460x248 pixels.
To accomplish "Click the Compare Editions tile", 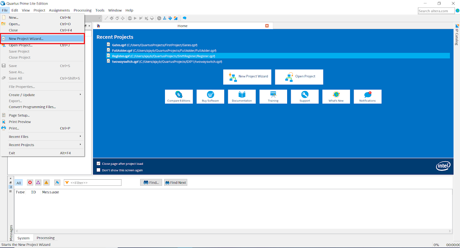I will pyautogui.click(x=179, y=96).
